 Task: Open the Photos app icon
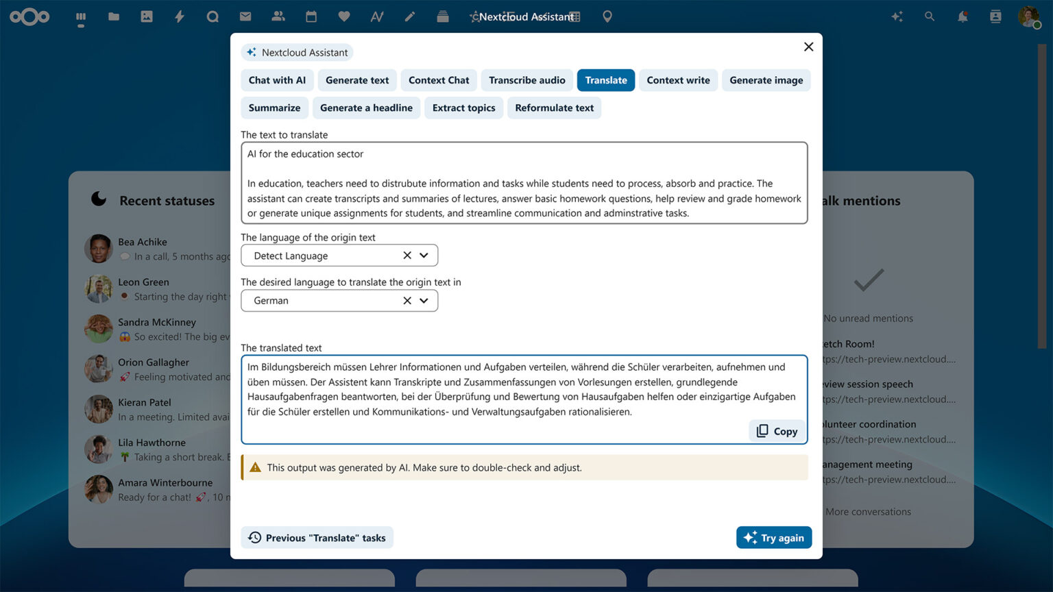coord(147,16)
